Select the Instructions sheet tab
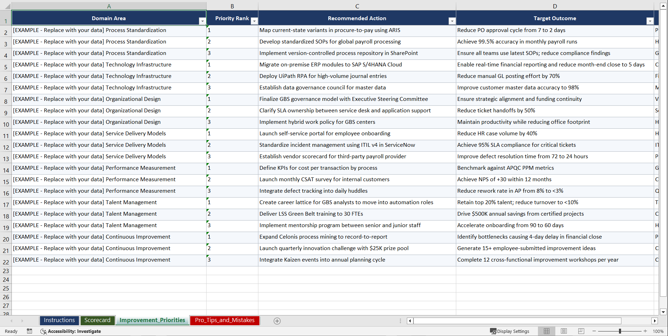This screenshot has width=668, height=336. point(59,320)
